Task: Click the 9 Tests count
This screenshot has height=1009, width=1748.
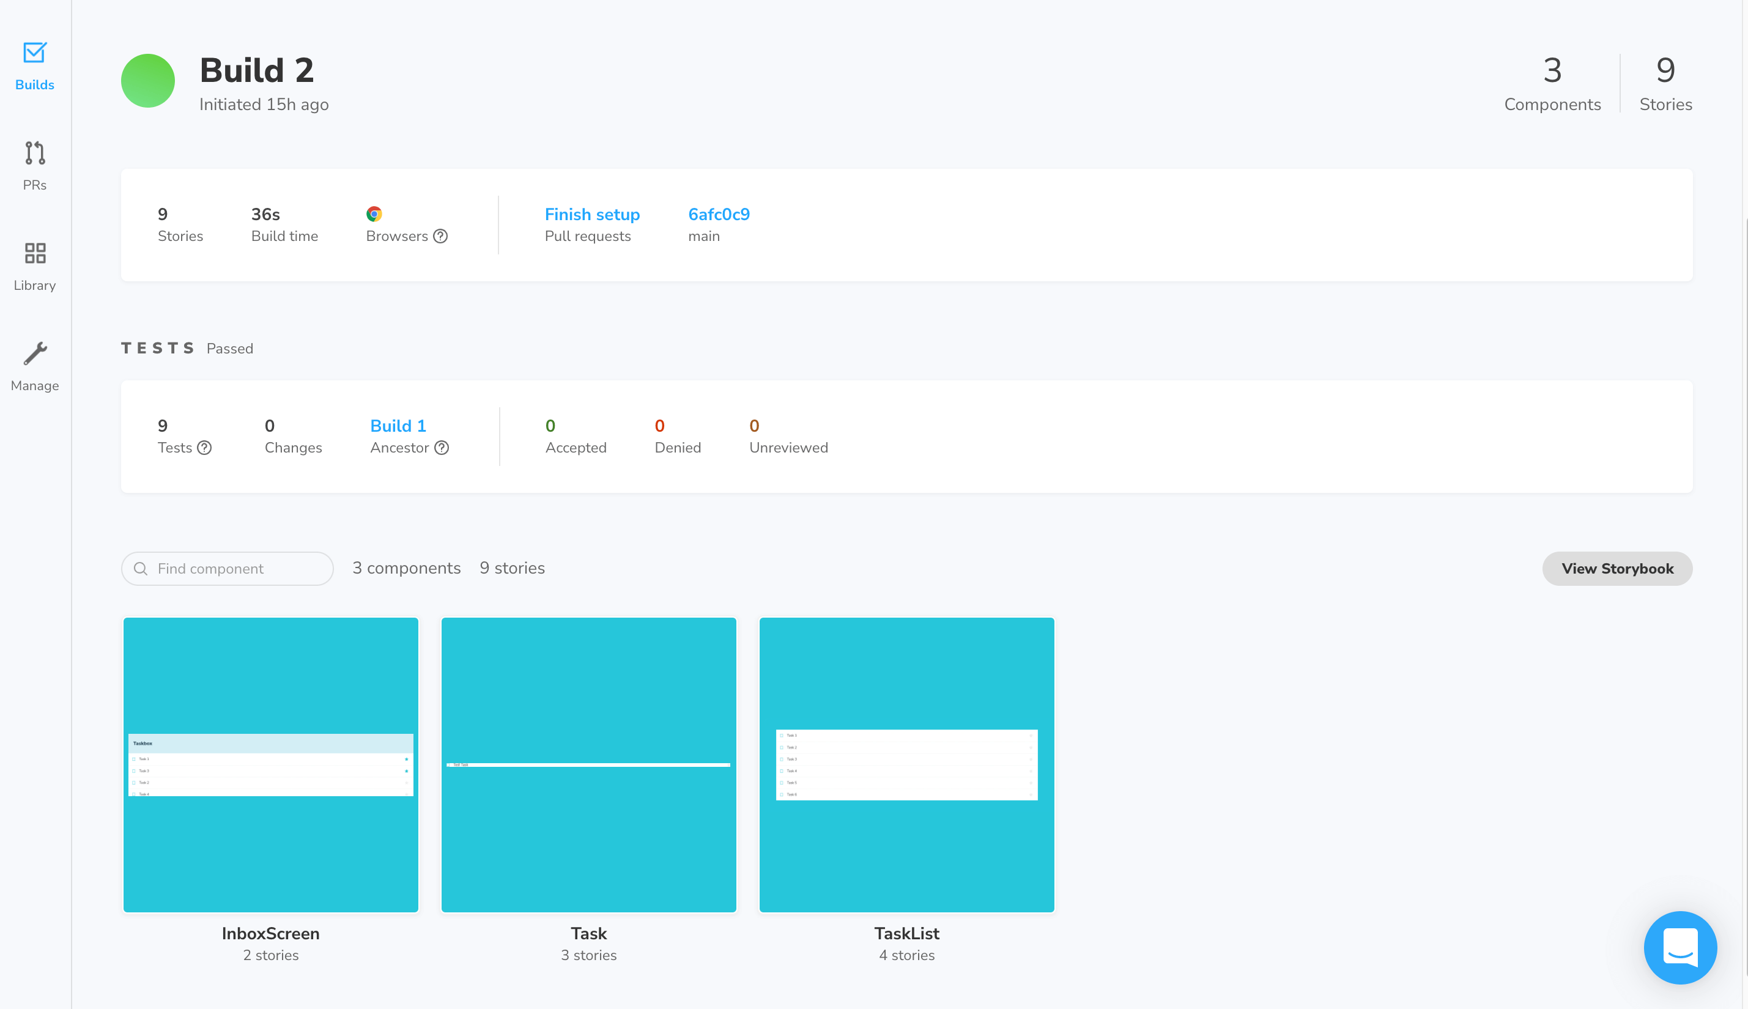Action: (x=163, y=426)
